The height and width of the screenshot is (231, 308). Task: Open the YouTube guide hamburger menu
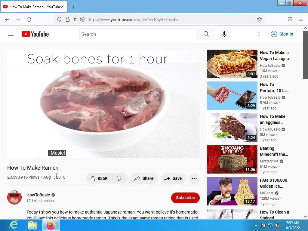(x=11, y=34)
